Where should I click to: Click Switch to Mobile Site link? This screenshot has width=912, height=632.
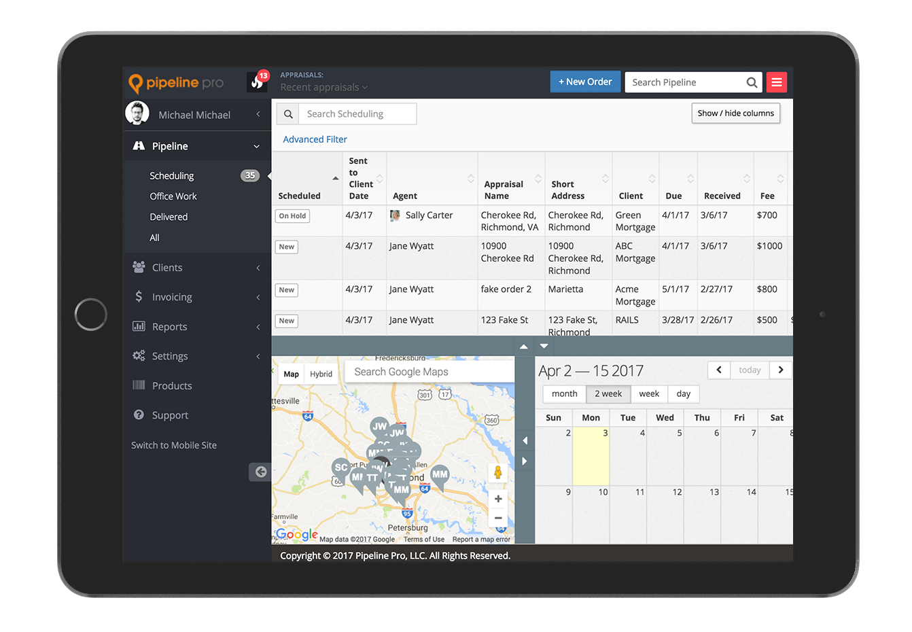[x=174, y=445]
